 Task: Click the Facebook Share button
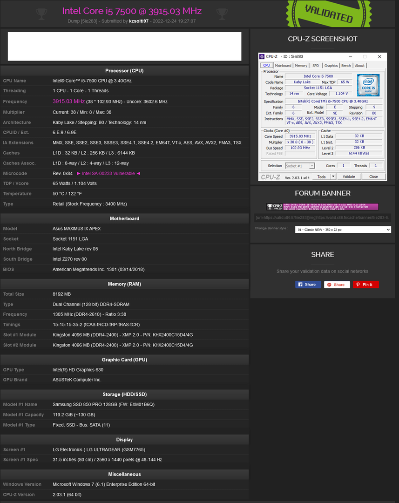pyautogui.click(x=308, y=285)
